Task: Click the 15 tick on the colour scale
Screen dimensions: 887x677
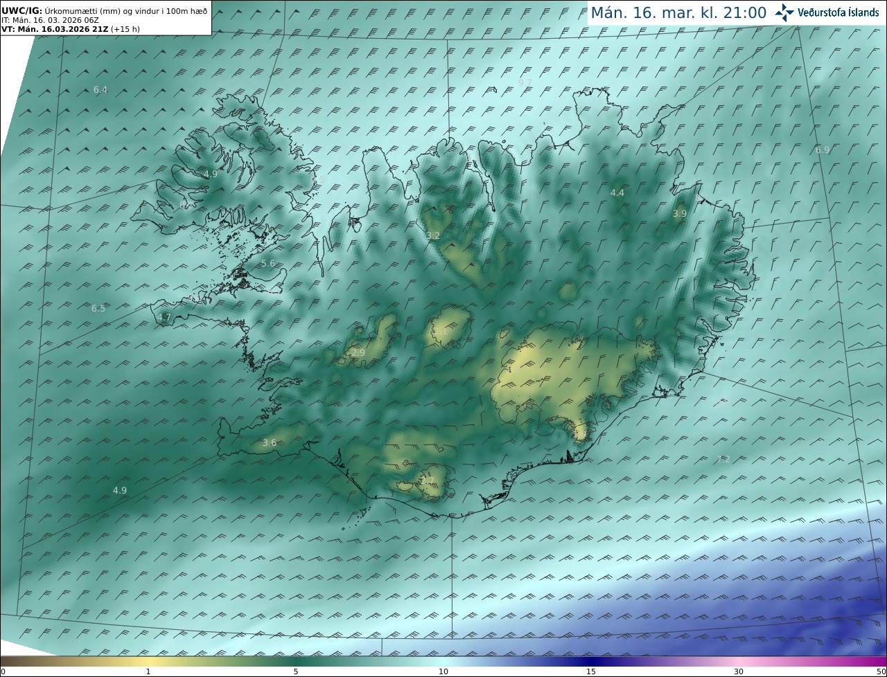Action: click(591, 671)
